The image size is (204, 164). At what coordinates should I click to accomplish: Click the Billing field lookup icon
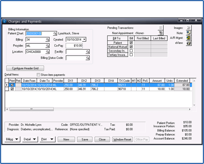47,40
